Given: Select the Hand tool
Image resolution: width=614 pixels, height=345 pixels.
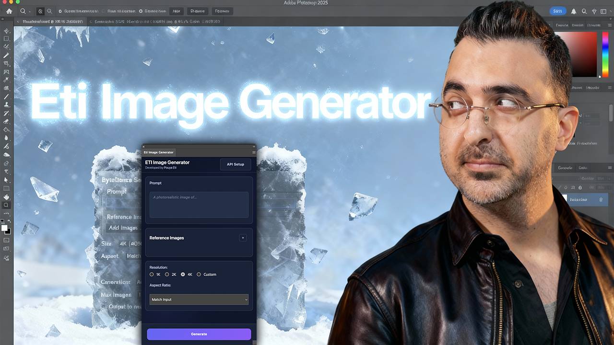Looking at the screenshot, I should pyautogui.click(x=7, y=196).
